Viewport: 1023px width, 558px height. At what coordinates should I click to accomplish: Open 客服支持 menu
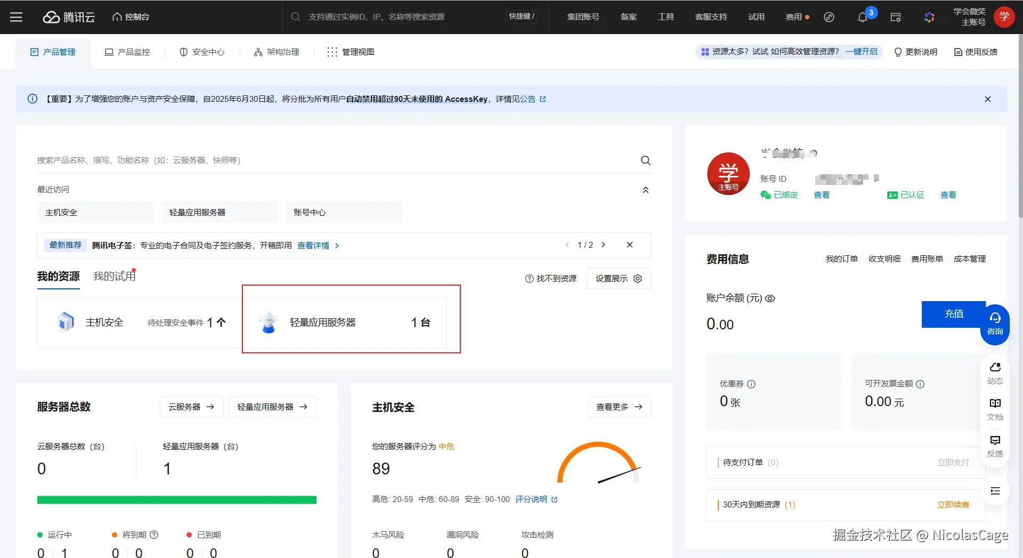click(711, 17)
